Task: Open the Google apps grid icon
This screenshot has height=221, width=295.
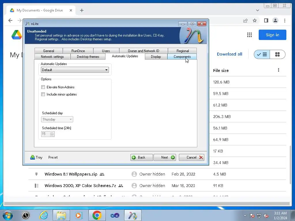Action: pos(249,35)
